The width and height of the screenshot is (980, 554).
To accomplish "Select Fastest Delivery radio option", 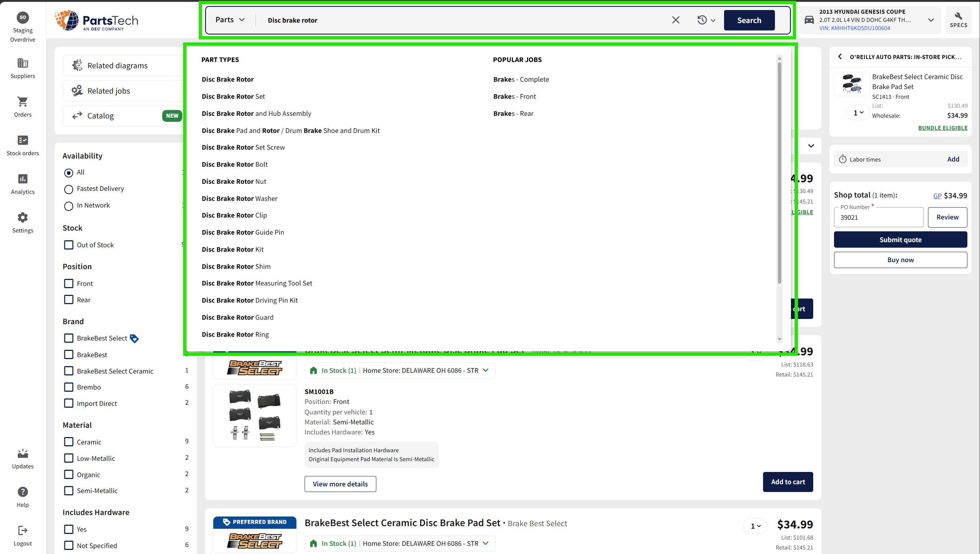I will tap(68, 189).
